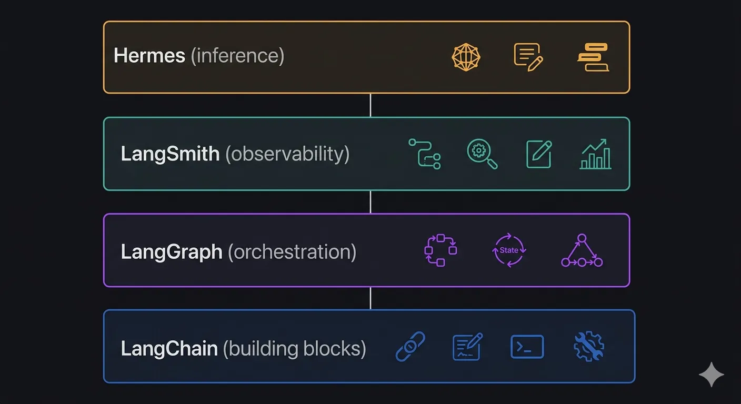Click the purple workflow loop icon
The height and width of the screenshot is (404, 741).
point(440,250)
